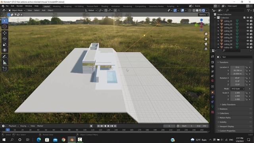The width and height of the screenshot is (254, 143).
Task: Select the Move tool
Action: coord(4,33)
